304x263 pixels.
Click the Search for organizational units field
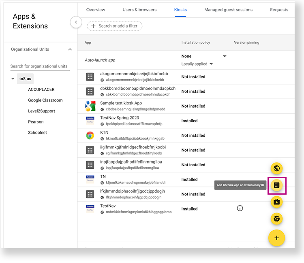point(40,66)
